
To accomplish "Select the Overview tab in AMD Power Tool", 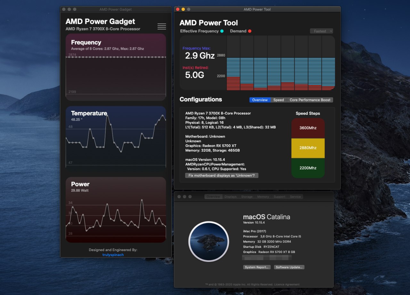I will click(260, 100).
